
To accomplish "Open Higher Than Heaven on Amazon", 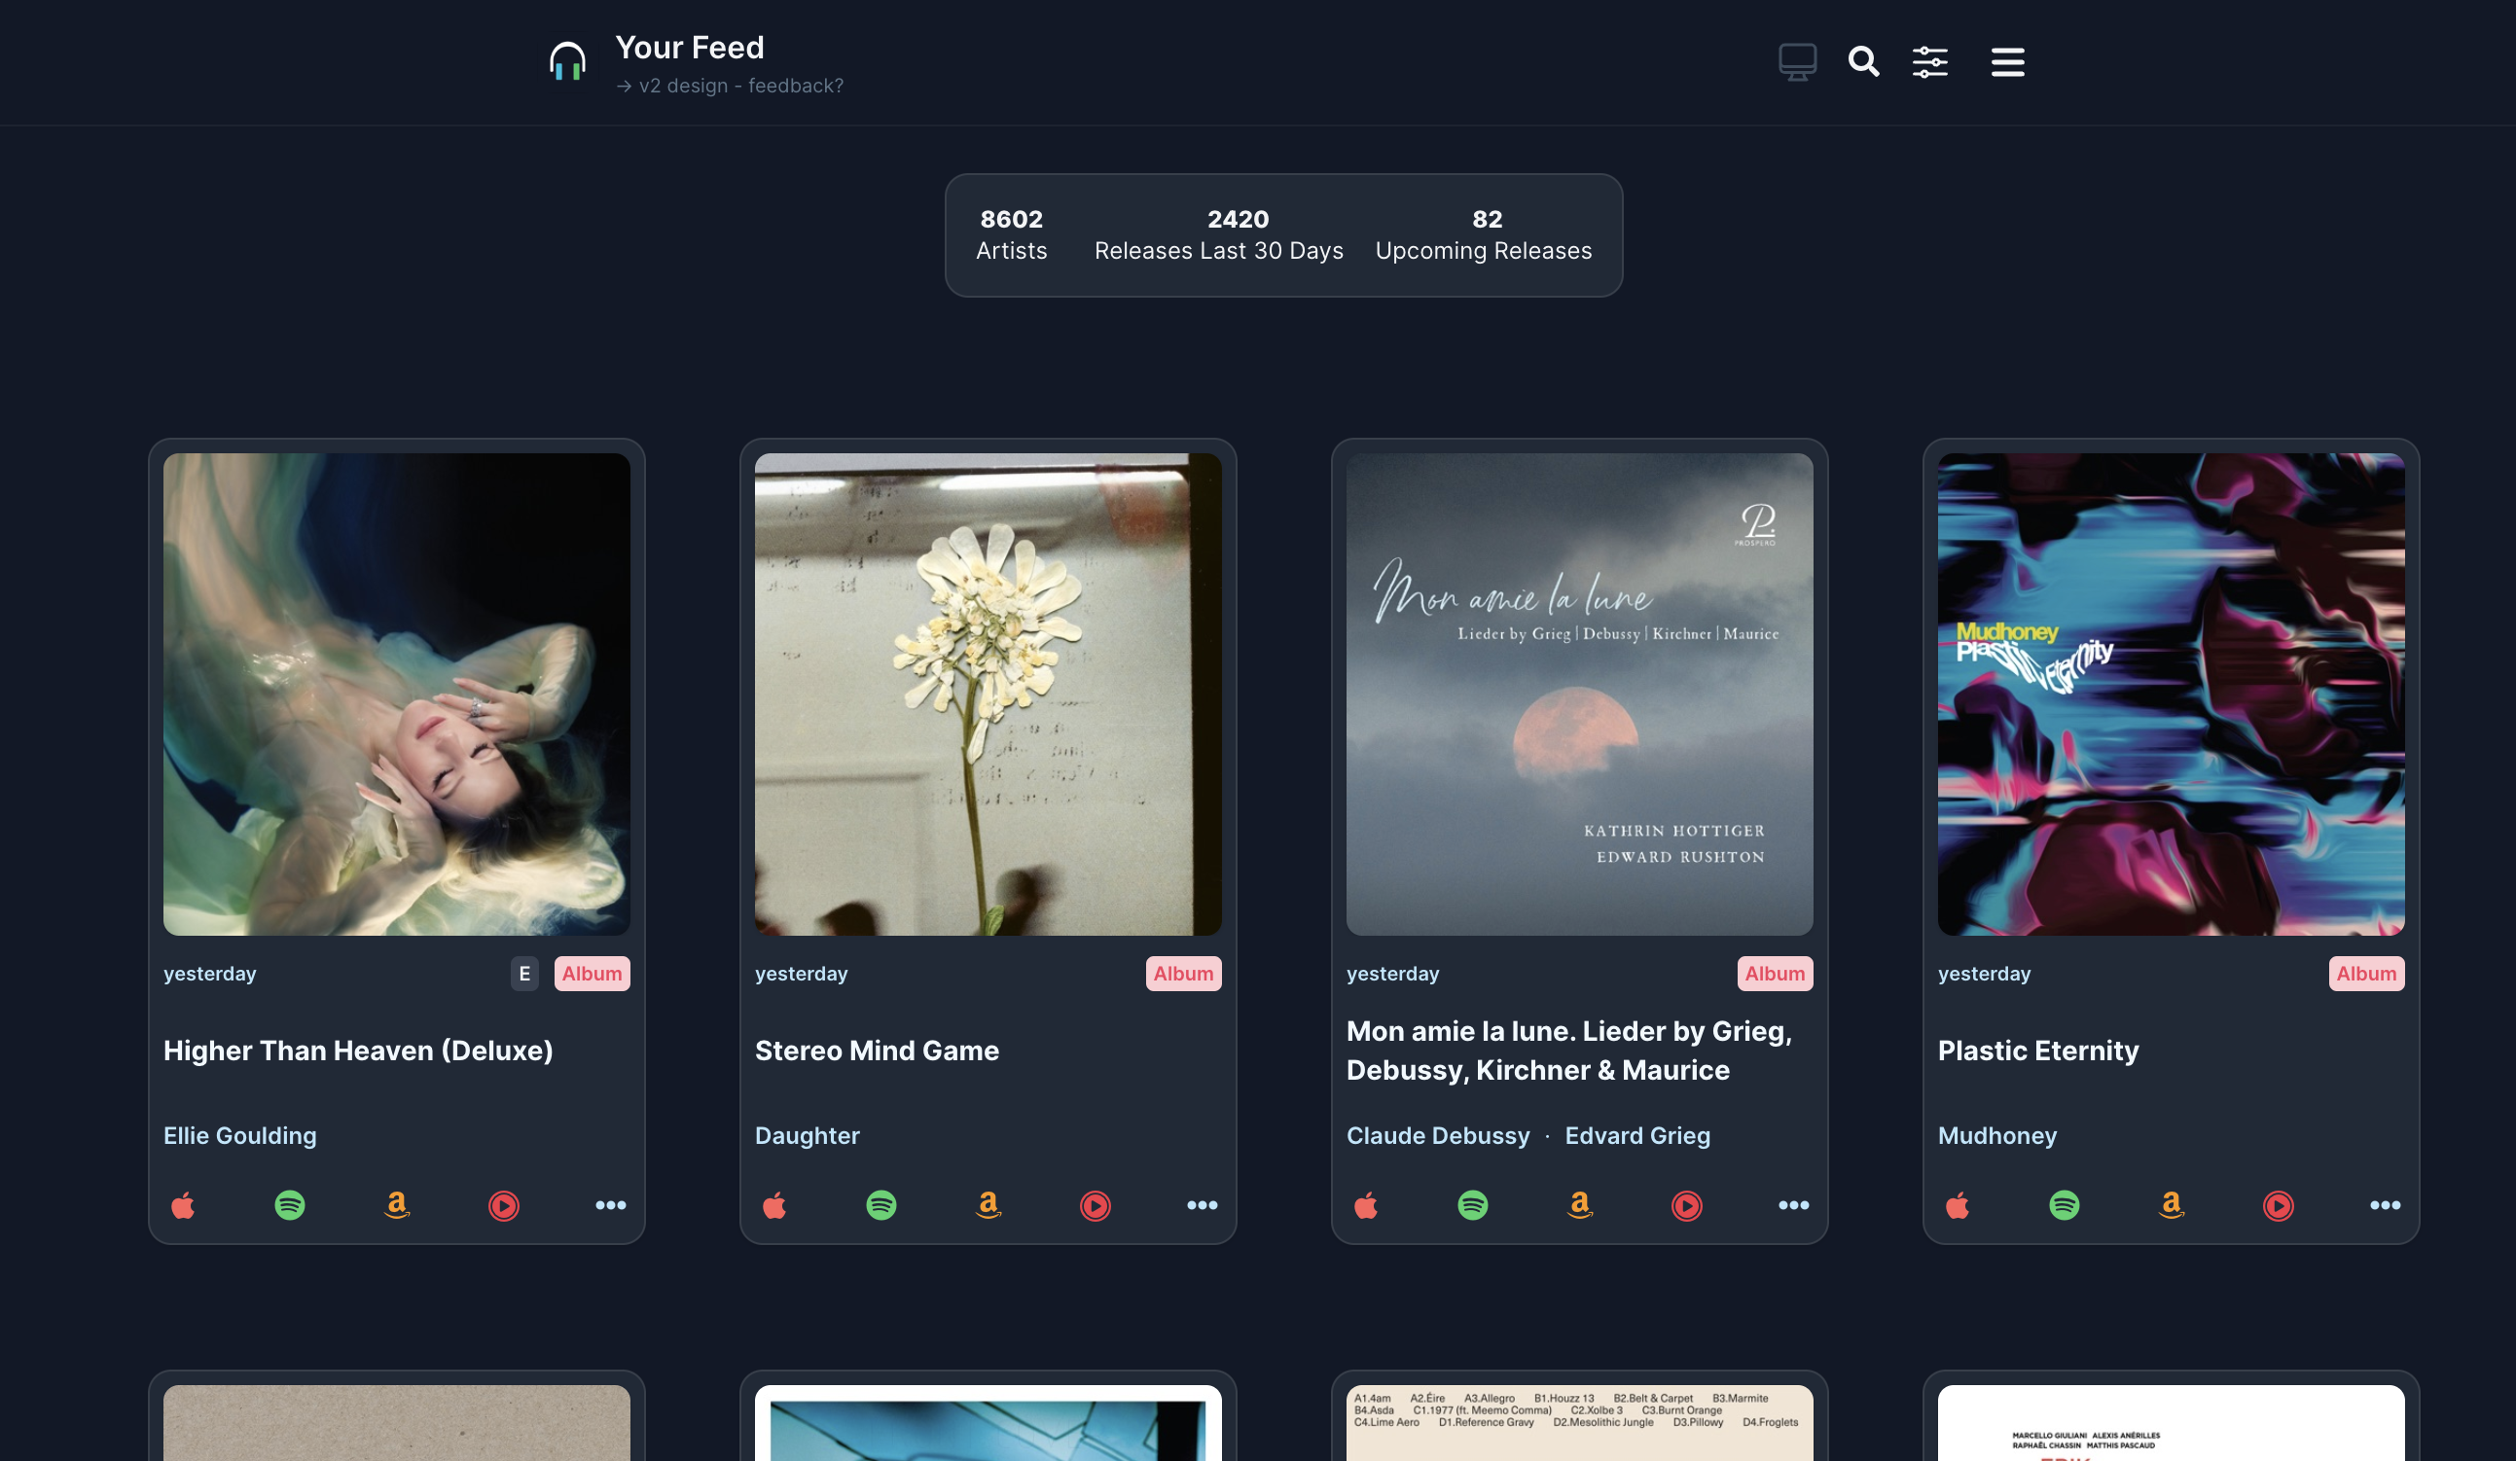I will click(396, 1205).
